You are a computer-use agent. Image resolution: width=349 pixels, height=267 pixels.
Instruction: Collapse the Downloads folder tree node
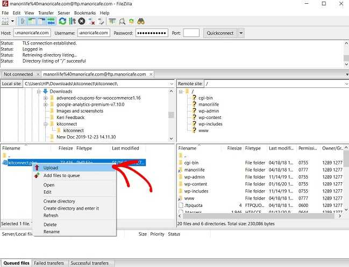click(38, 92)
